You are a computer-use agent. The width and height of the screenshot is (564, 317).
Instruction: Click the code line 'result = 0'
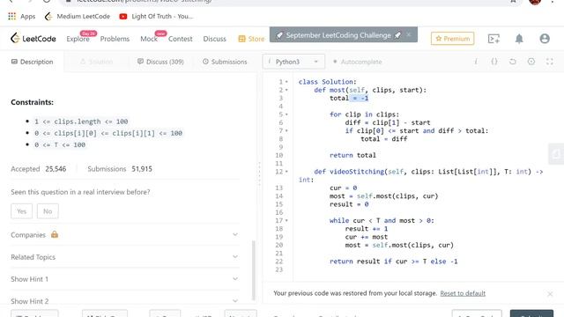click(x=349, y=204)
